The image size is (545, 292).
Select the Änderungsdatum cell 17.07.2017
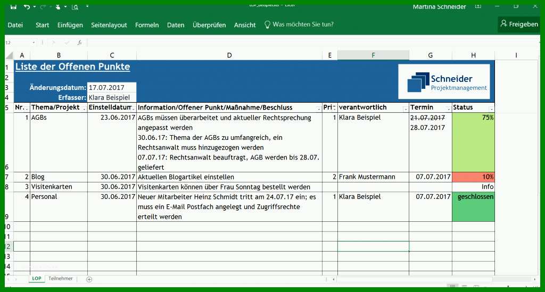pos(112,88)
